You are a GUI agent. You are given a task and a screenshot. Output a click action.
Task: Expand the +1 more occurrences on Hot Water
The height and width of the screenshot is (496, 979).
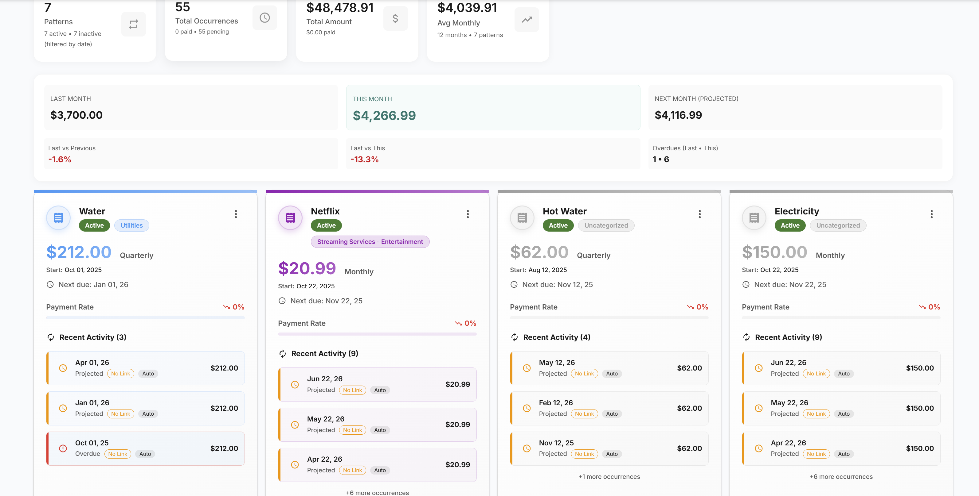click(609, 476)
